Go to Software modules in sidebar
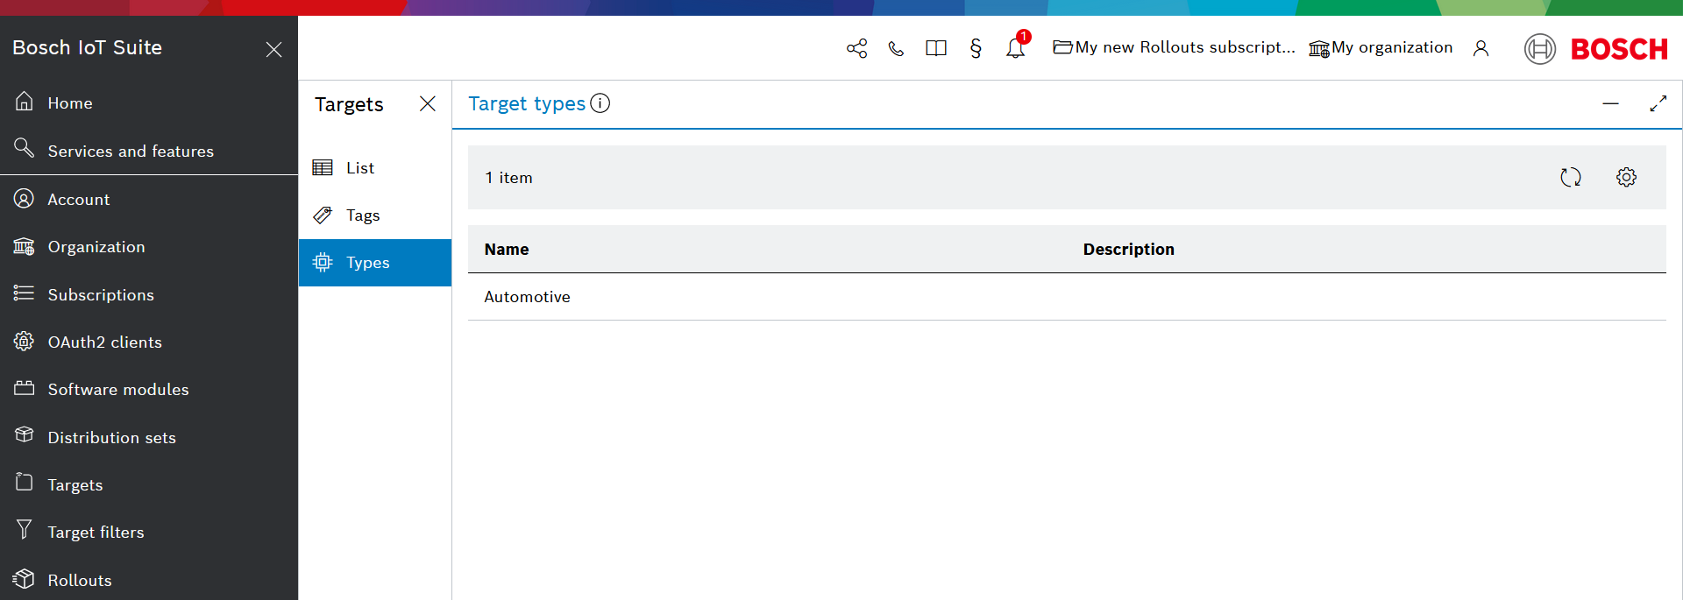Image resolution: width=1683 pixels, height=600 pixels. point(117,390)
